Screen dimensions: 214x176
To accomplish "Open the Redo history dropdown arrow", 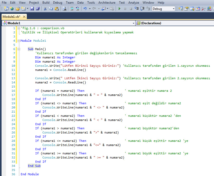I will [x=99, y=9].
